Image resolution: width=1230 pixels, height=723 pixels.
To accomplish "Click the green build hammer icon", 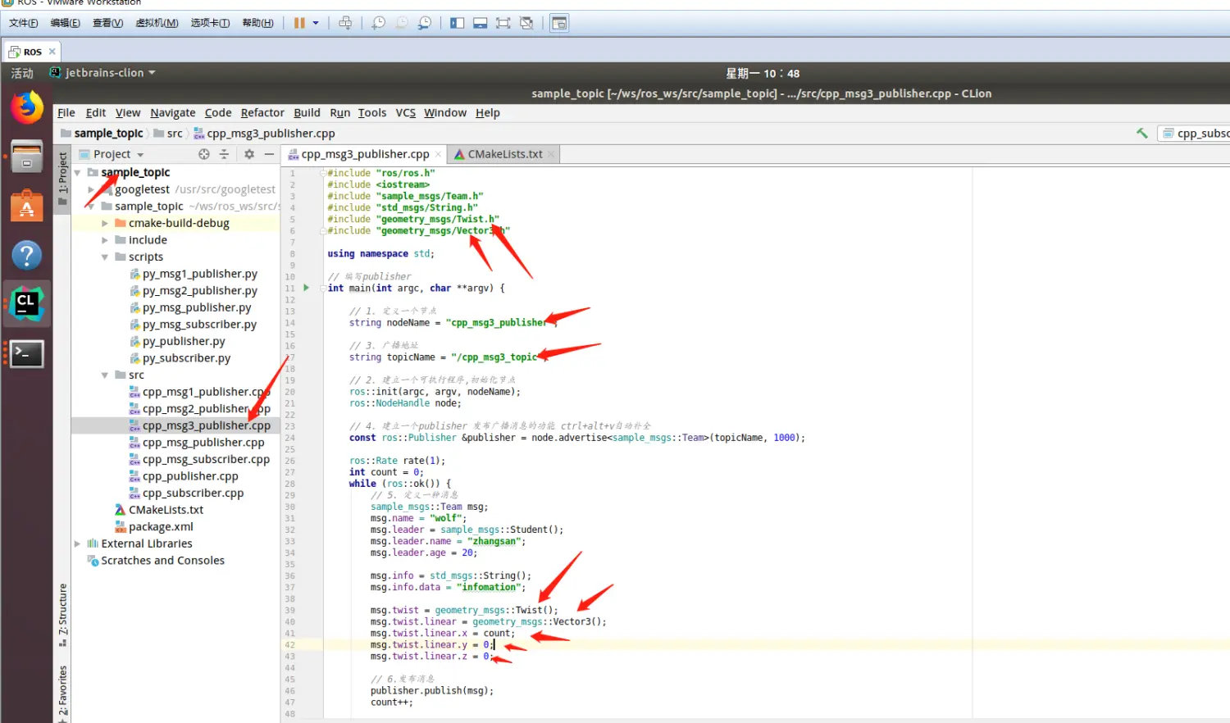I will 1141,133.
